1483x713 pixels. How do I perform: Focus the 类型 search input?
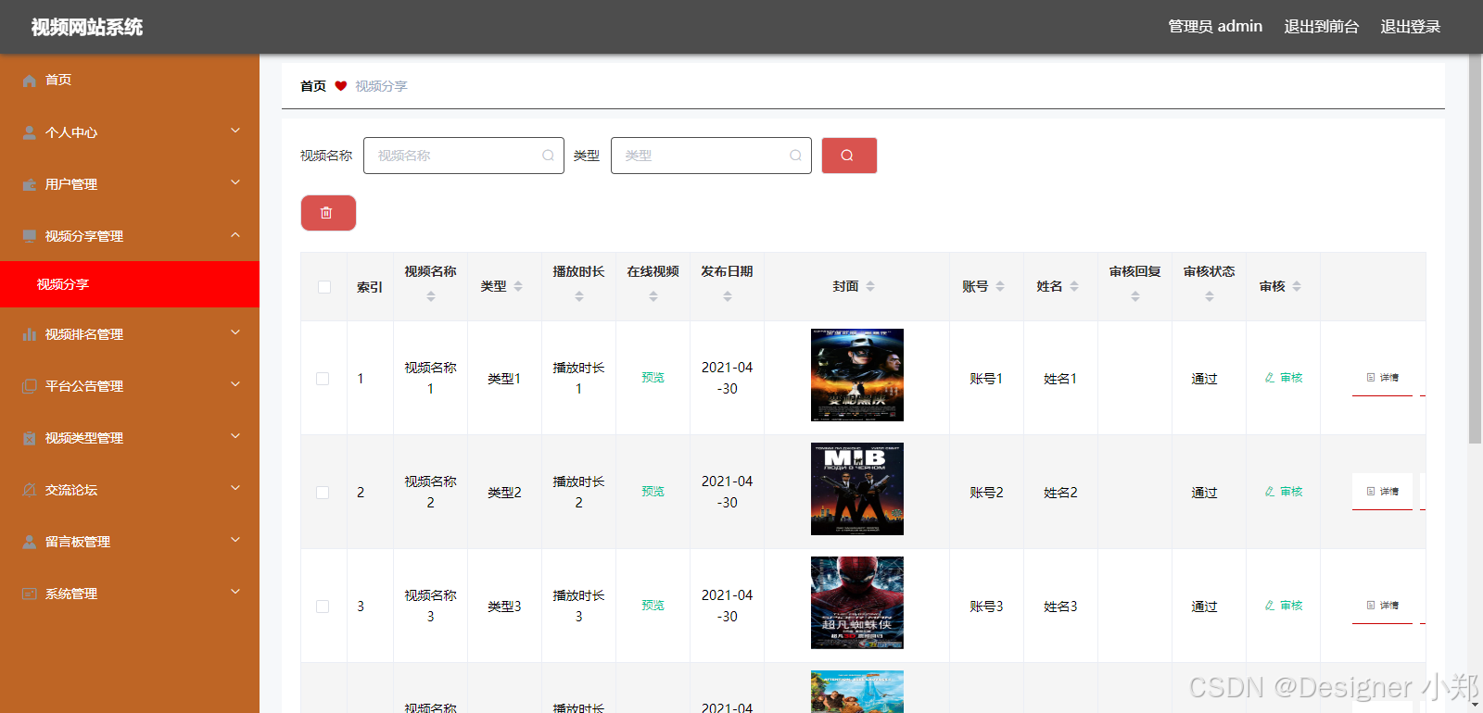tap(711, 156)
